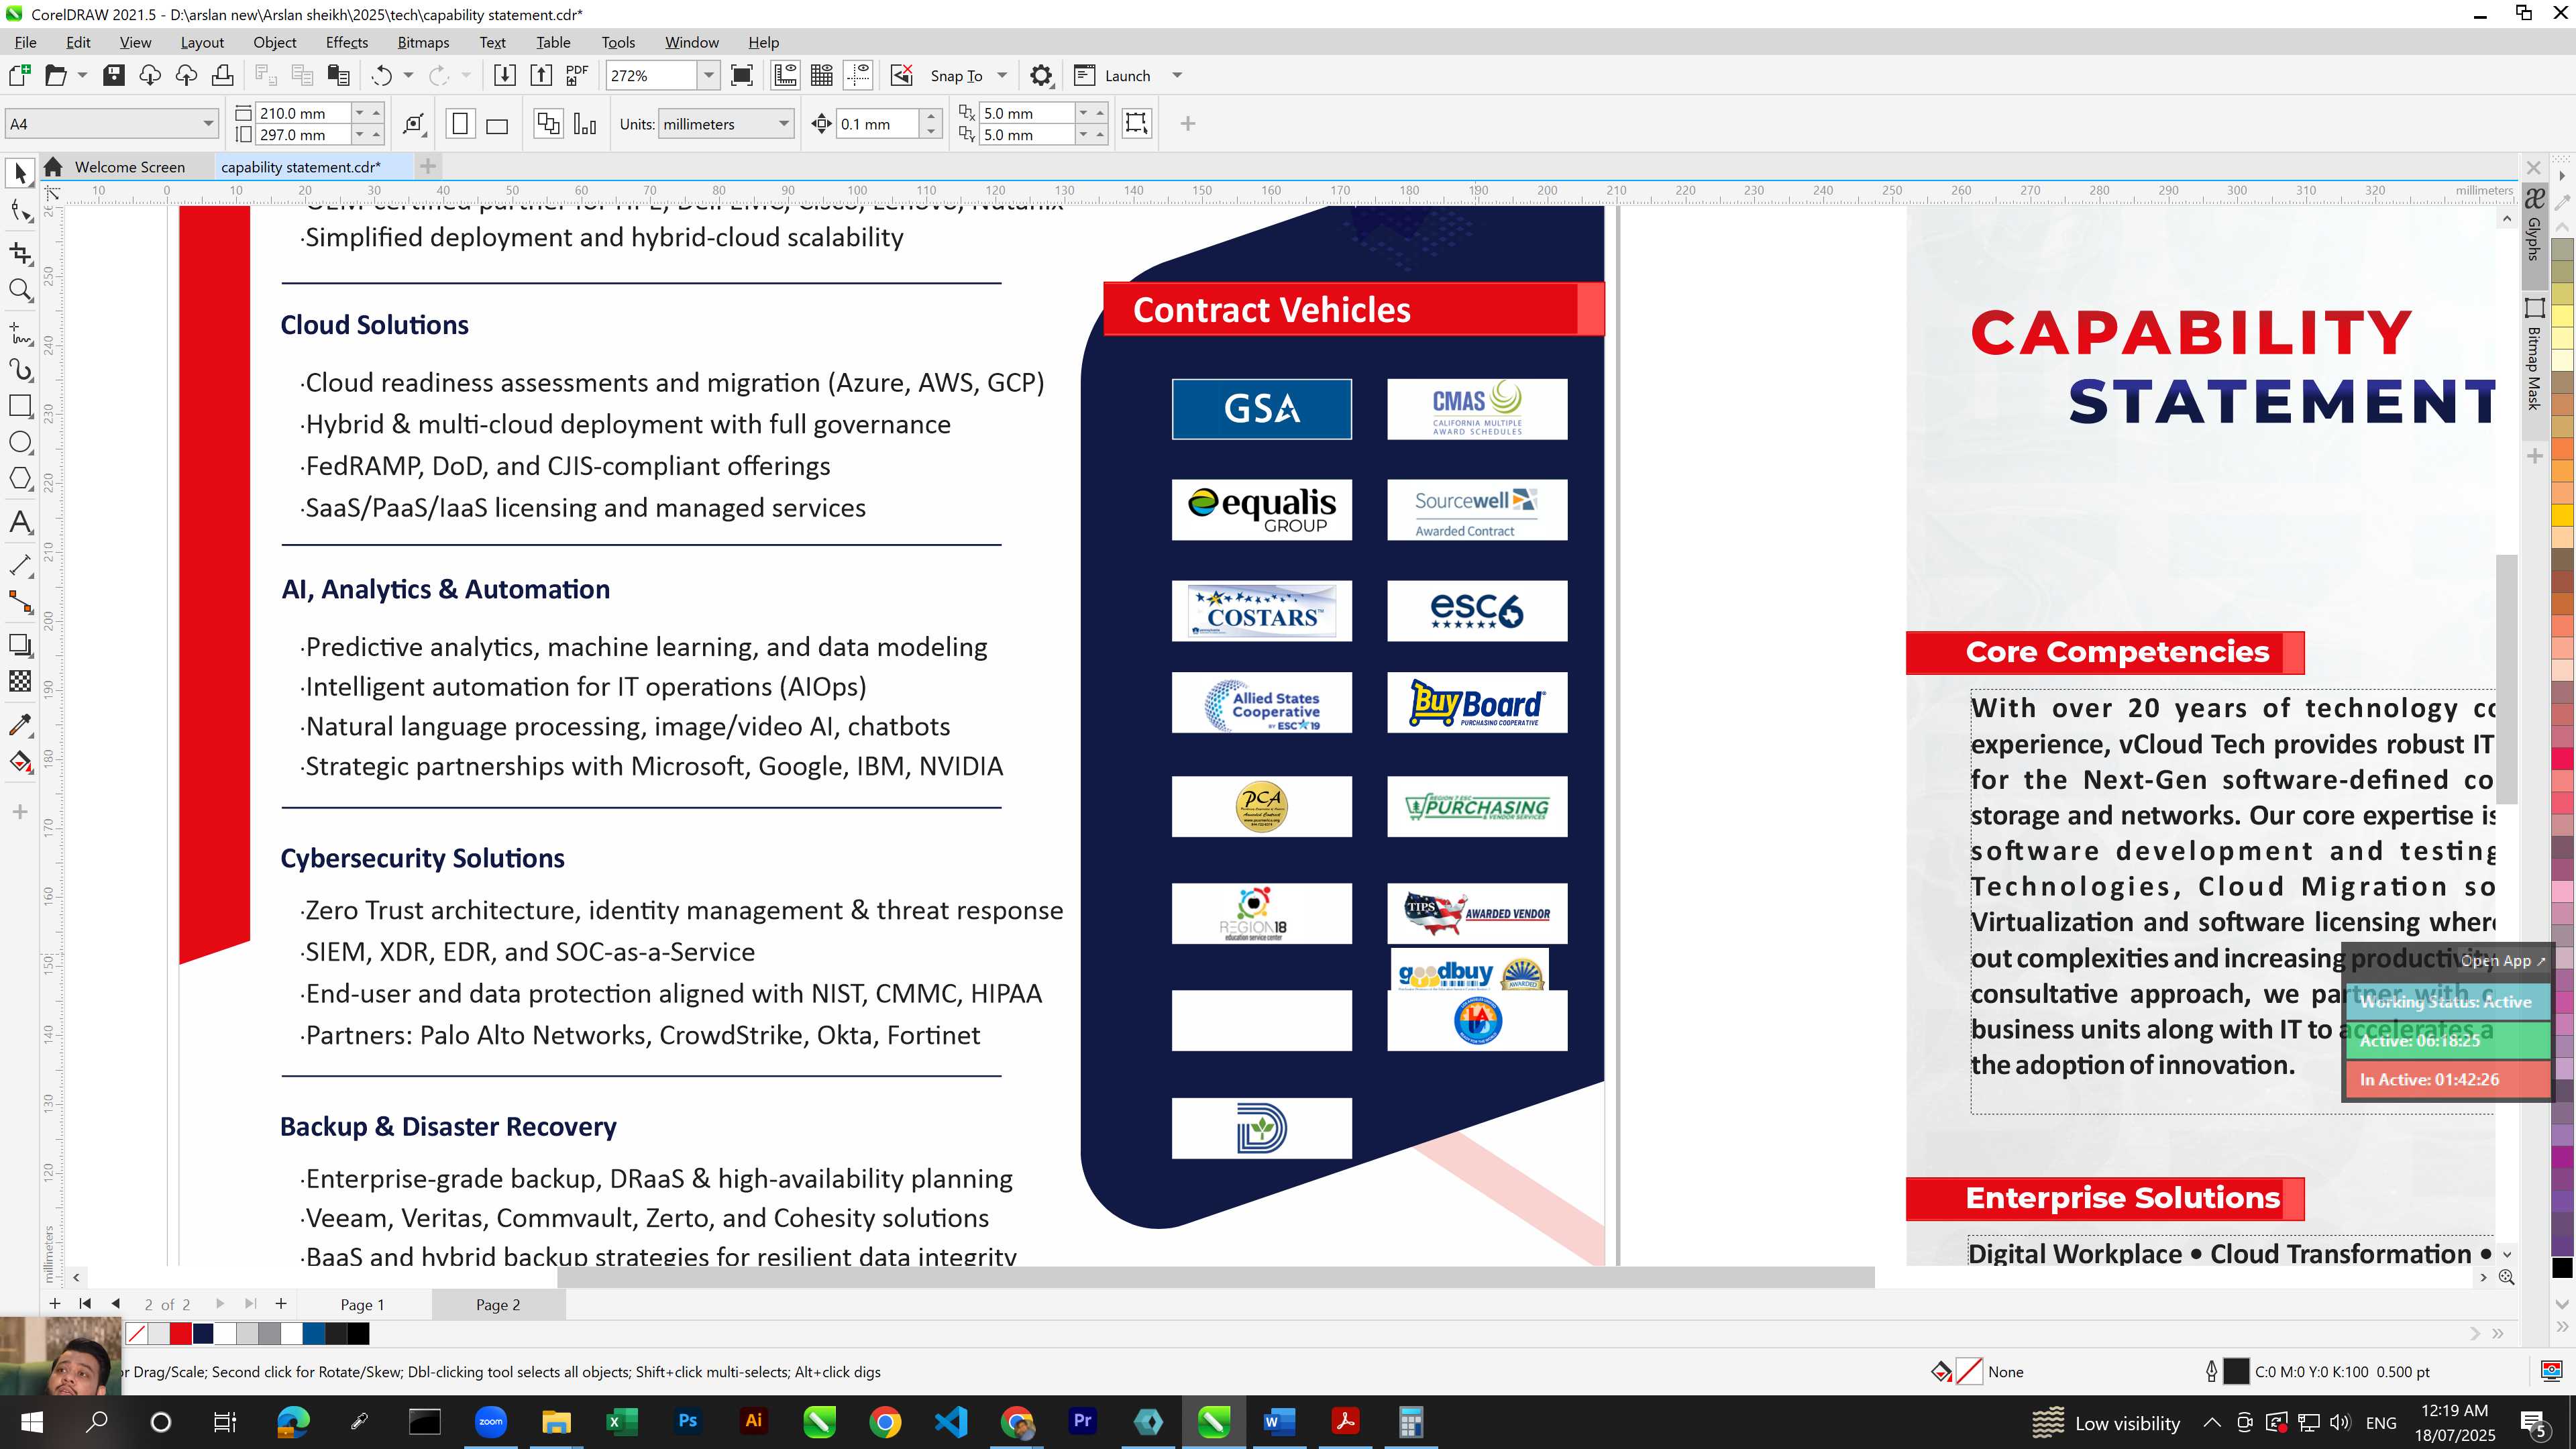Click the No Color swatch in document palette
Image resolution: width=2576 pixels, height=1449 pixels.
136,1333
